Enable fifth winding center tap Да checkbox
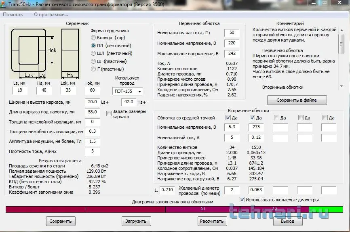Screen dimensions: 350x232 [x=325, y=118]
